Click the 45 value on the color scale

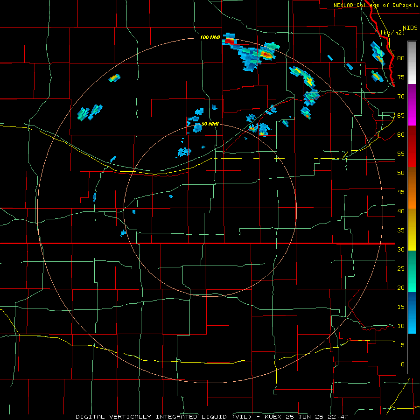401,192
